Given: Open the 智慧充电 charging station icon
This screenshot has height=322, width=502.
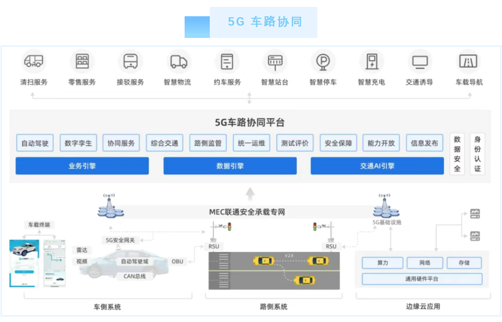Looking at the screenshot, I should click(x=372, y=62).
